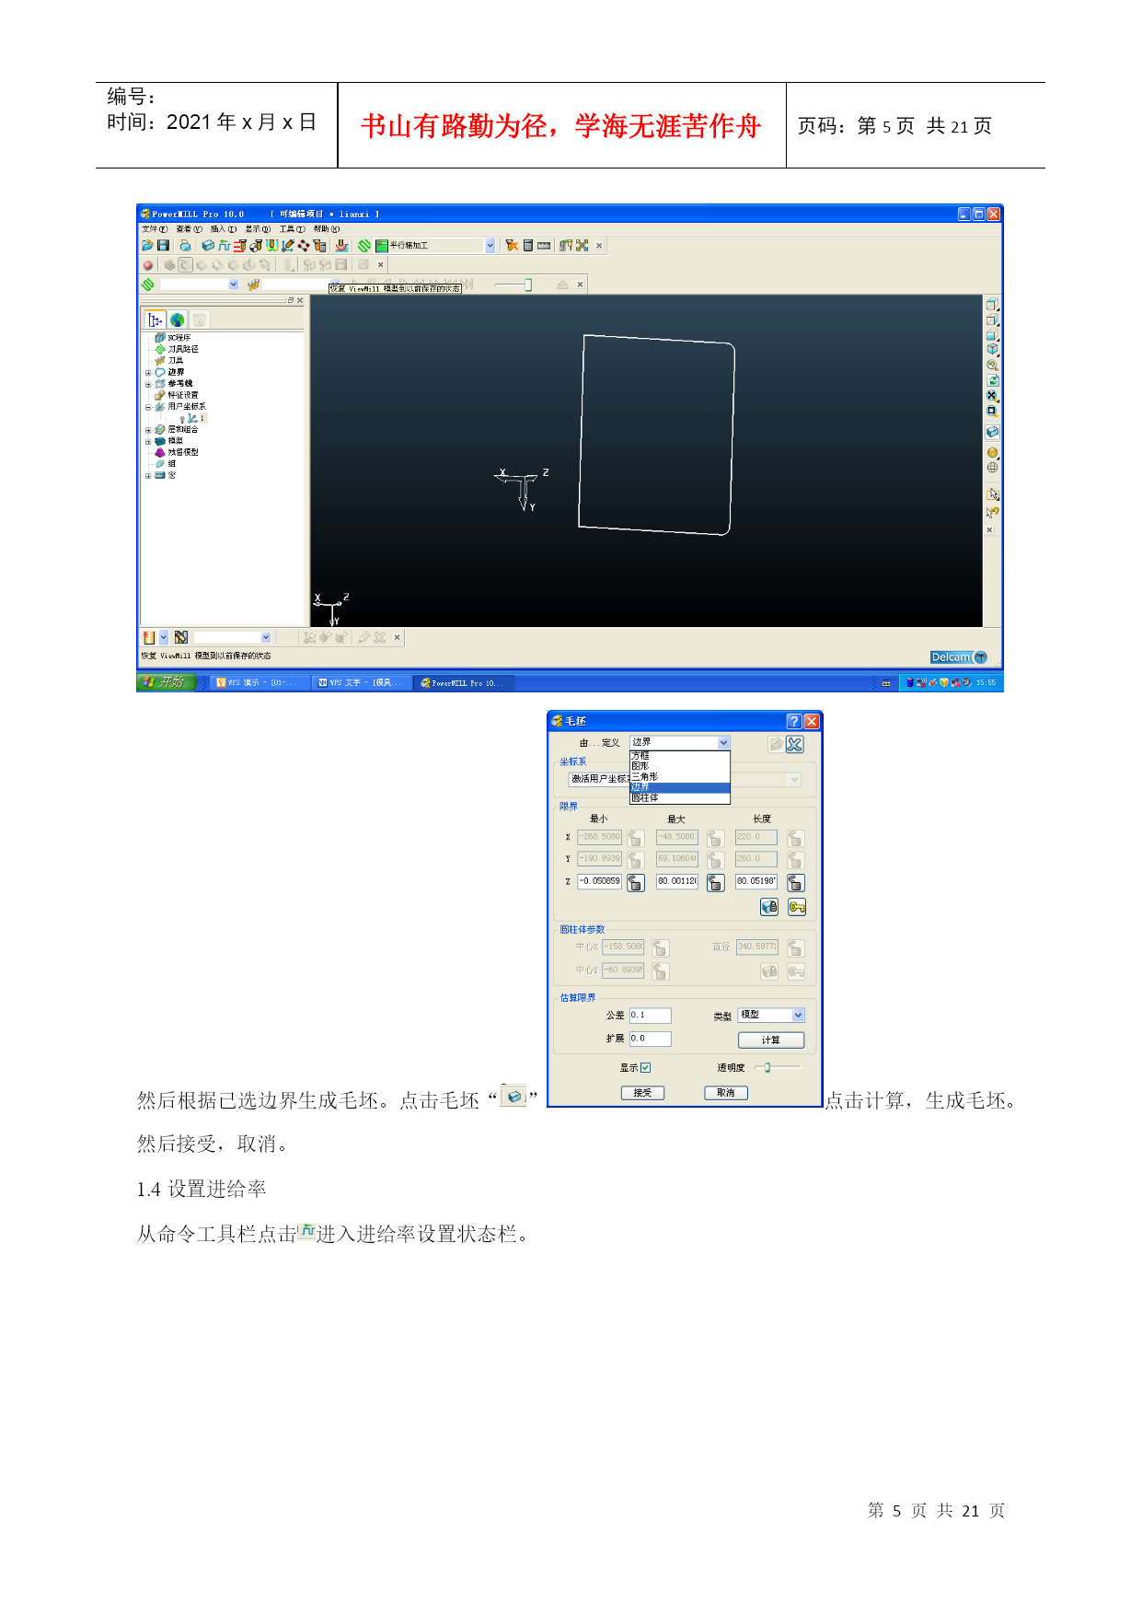Viewport: 1142px width, 1615px height.
Task: Click the save project floppy icon
Action: coord(163,246)
